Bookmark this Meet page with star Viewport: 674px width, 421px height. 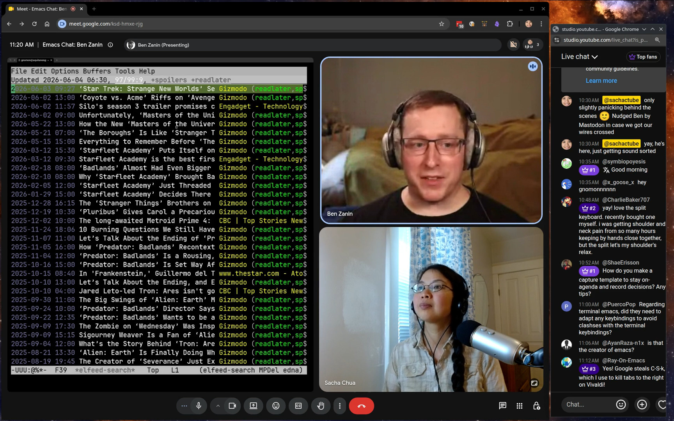click(x=442, y=24)
